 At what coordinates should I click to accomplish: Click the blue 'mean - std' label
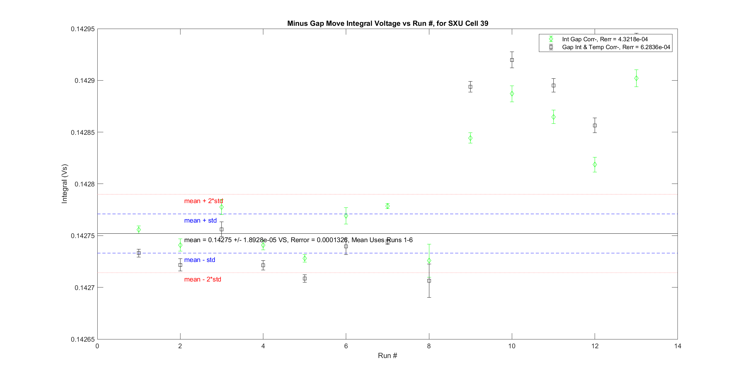(x=199, y=260)
